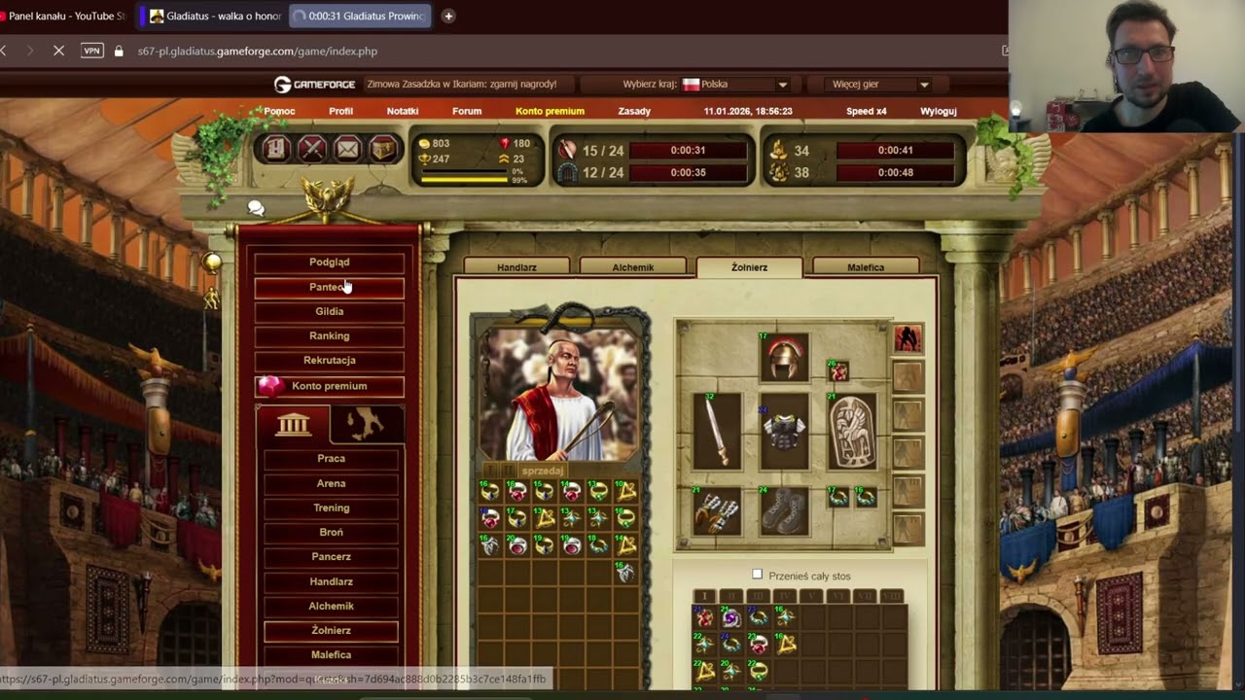Switch to the 'Panel kanału - YouTube' browser tab
The height and width of the screenshot is (700, 1245).
64,16
